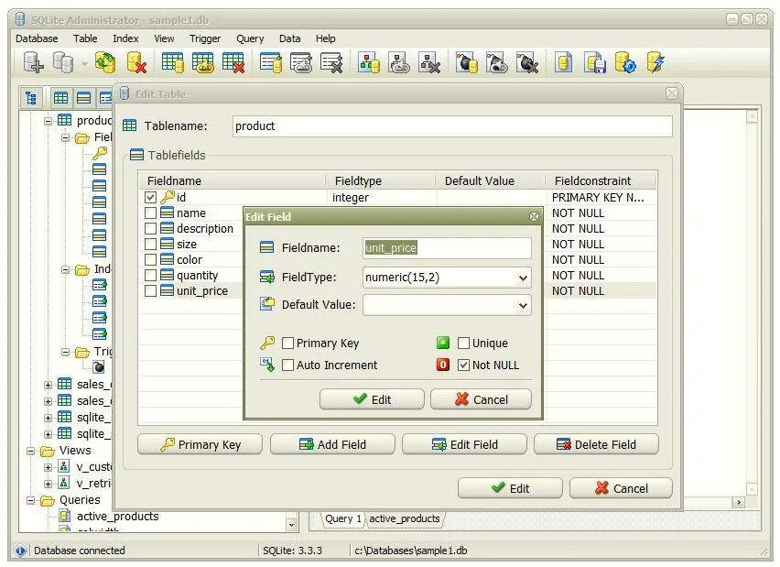Viewport: 780px width, 567px height.
Task: Open the Table menu
Action: click(x=85, y=38)
